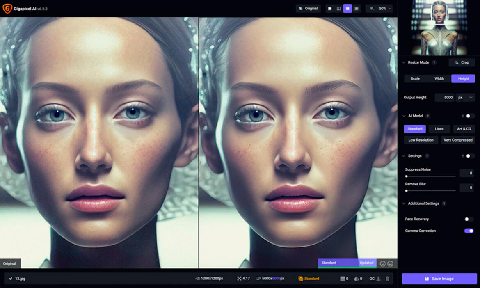Click the Gigapixel AI logo icon
480x288 pixels.
tap(7, 8)
